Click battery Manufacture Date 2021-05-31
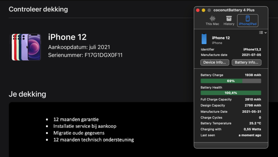This screenshot has width=278, height=157. pos(252,112)
